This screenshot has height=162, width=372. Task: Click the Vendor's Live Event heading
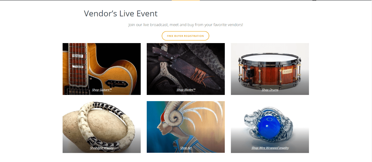[121, 13]
